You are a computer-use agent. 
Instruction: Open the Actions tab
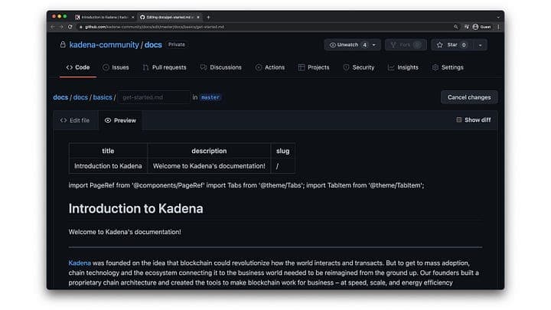click(x=270, y=67)
